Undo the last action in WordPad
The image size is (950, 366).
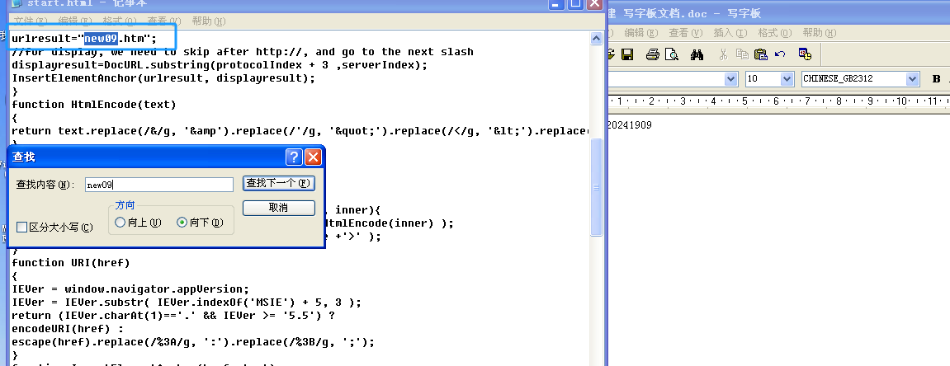pyautogui.click(x=780, y=55)
